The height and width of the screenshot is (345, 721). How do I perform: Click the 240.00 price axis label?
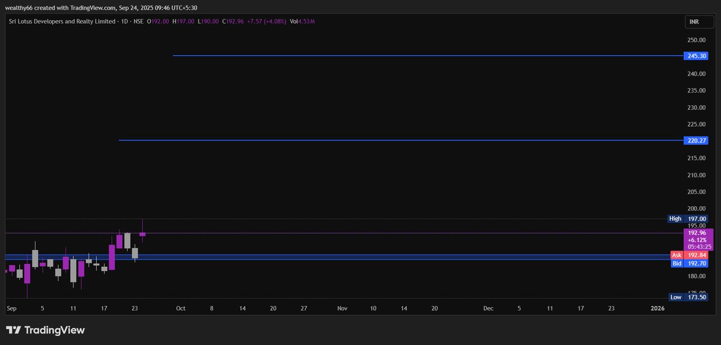tap(697, 74)
